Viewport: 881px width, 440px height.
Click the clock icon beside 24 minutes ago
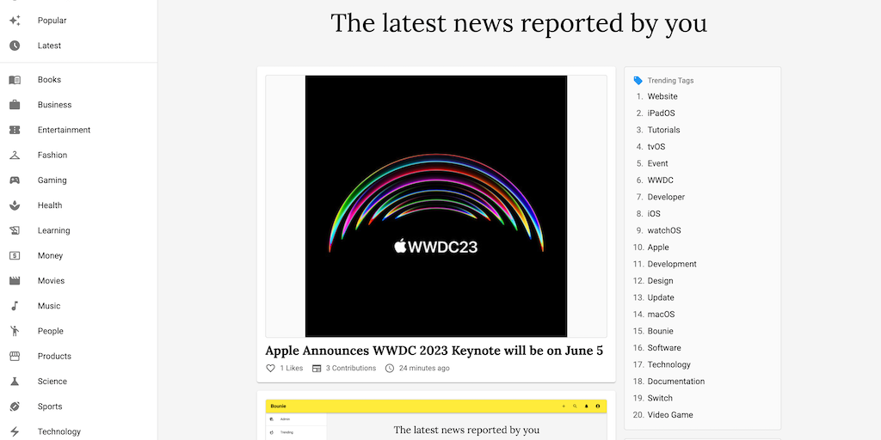(x=390, y=368)
